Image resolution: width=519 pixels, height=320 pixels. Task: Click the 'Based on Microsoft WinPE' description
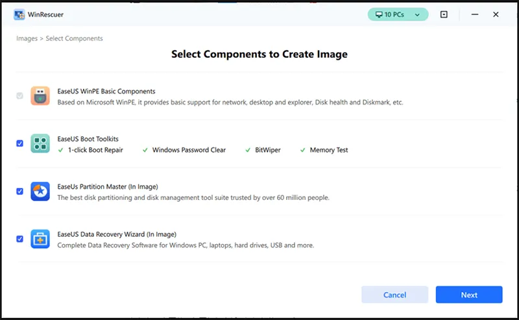click(x=230, y=103)
